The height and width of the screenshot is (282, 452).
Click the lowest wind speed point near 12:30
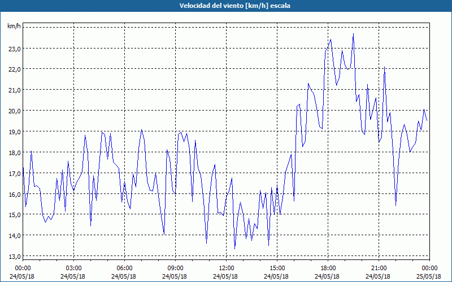234,249
